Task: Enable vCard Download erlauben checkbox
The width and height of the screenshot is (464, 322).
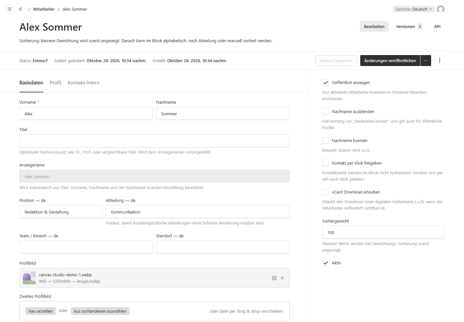Action: 325,192
